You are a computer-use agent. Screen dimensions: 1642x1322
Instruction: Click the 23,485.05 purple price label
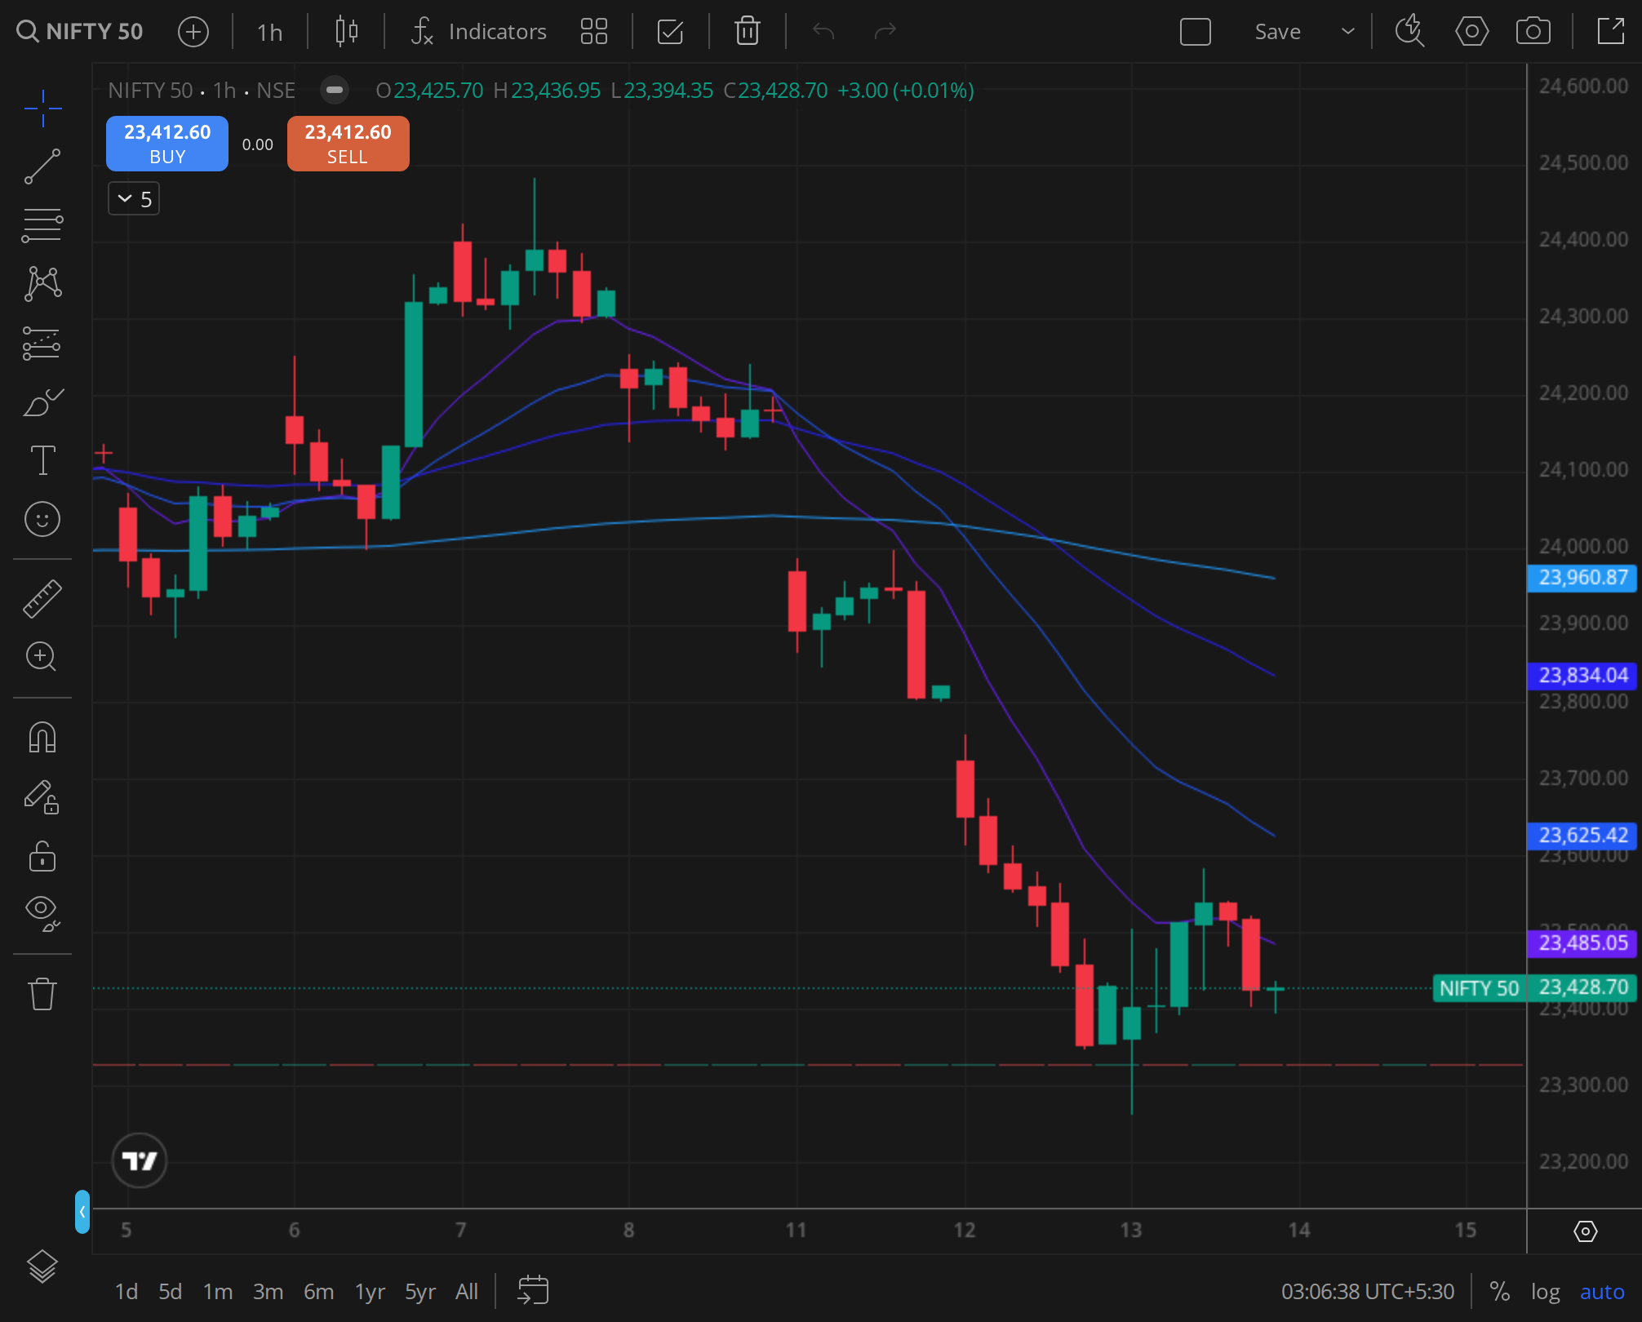click(1582, 943)
